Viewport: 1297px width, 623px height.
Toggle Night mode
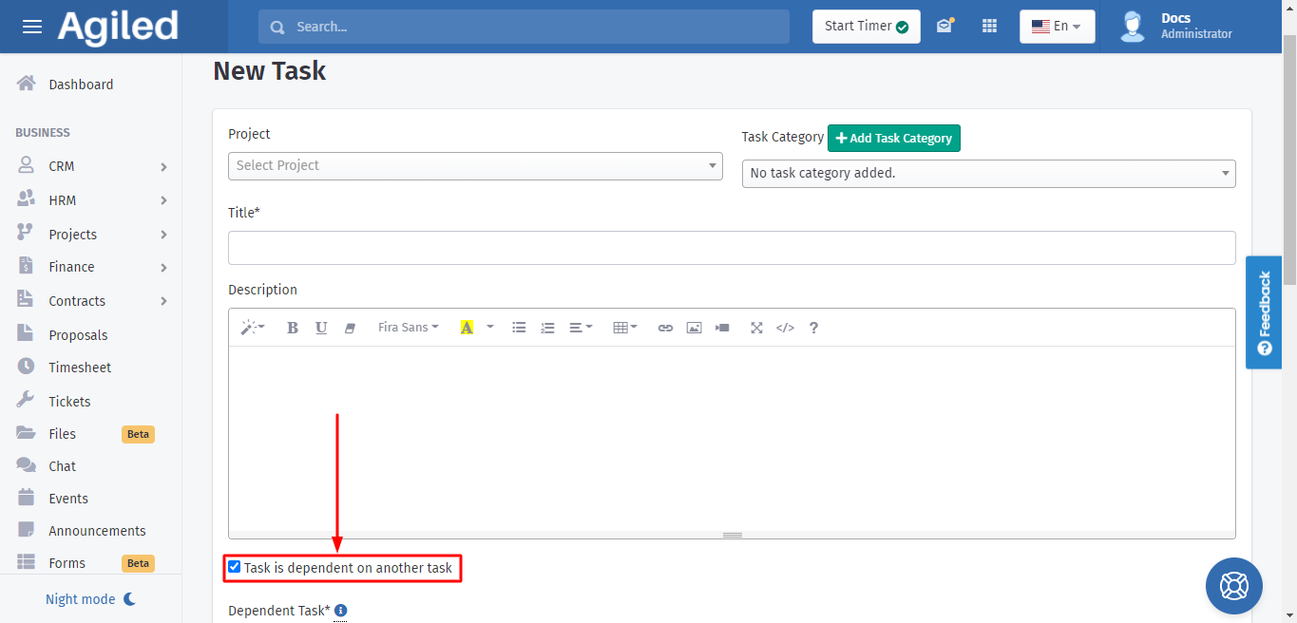tap(91, 599)
